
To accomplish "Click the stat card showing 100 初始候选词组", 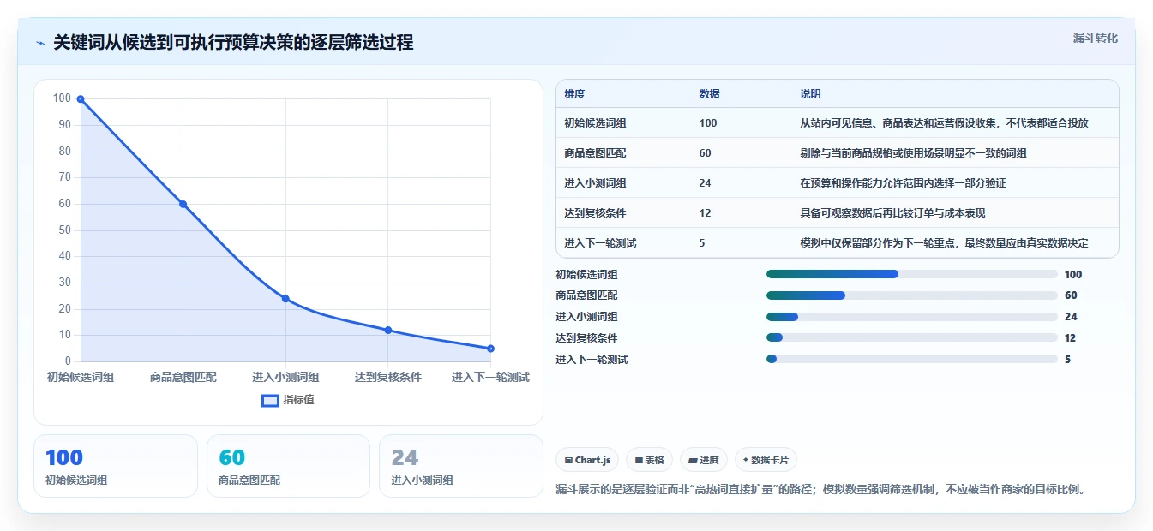I will [x=116, y=466].
